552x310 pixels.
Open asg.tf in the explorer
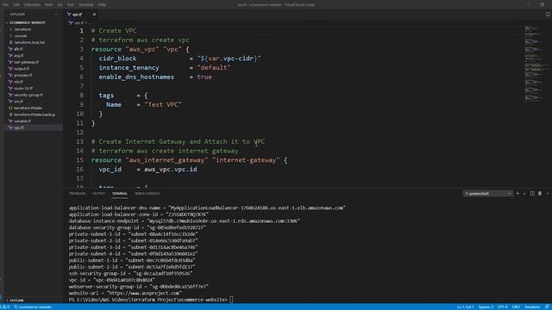[x=19, y=55]
